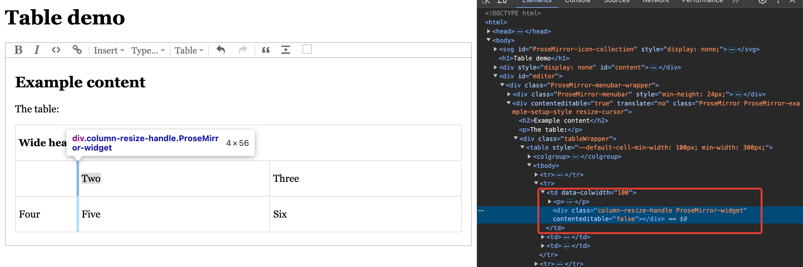Image resolution: width=803 pixels, height=267 pixels.
Task: Expand the colgroup element node
Action: pos(529,157)
